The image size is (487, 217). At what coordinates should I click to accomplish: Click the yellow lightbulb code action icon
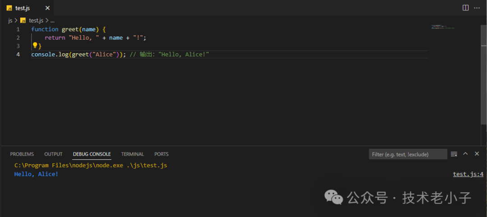point(35,46)
